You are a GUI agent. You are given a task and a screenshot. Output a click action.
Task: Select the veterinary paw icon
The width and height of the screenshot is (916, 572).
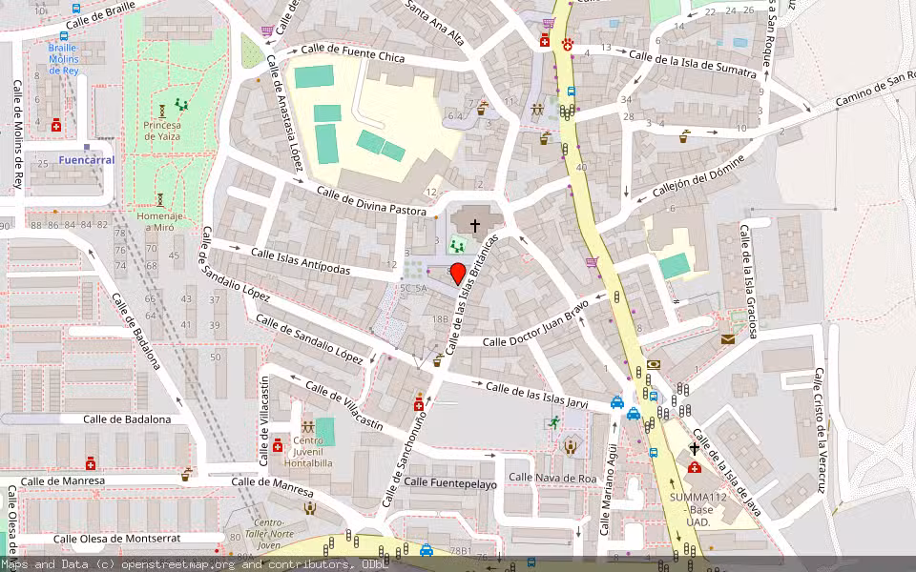tap(567, 43)
